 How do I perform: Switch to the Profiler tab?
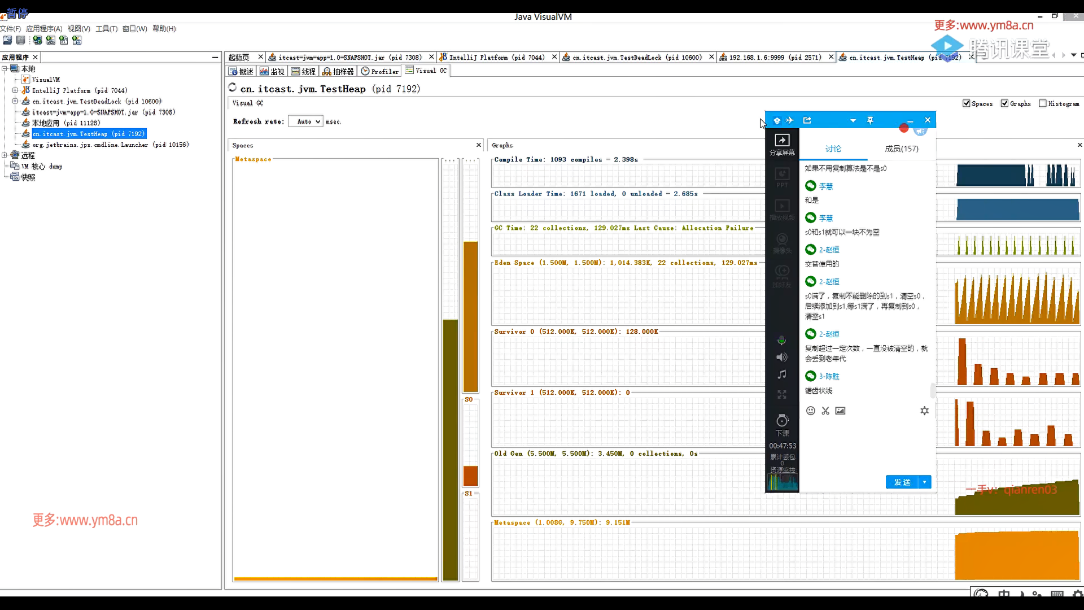tap(380, 71)
